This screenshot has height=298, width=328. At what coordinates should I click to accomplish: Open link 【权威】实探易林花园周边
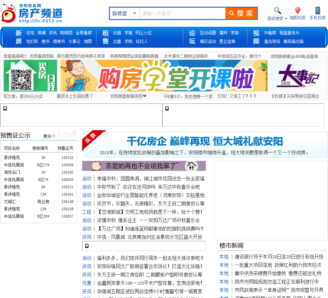tap(295, 96)
